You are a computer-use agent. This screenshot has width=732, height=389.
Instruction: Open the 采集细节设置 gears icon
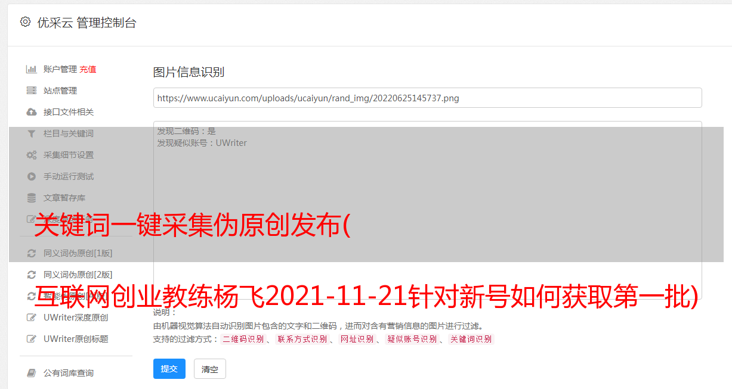(x=32, y=155)
